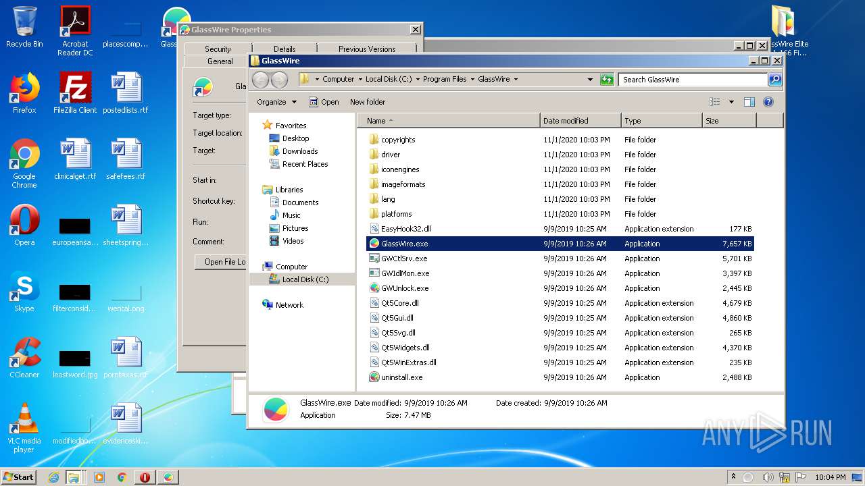Sort files by Date modified column
Viewport: 865px width, 486px height.
[x=580, y=121]
